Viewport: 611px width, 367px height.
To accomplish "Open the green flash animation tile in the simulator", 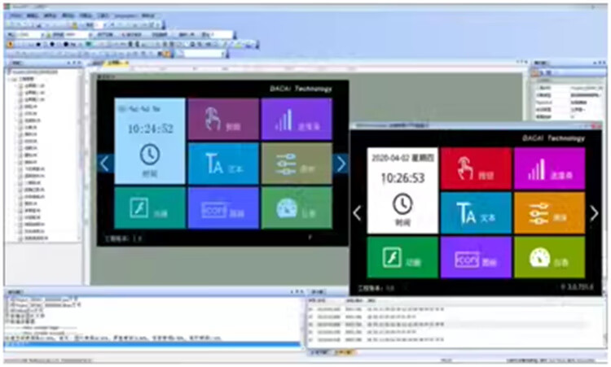I will coord(402,257).
